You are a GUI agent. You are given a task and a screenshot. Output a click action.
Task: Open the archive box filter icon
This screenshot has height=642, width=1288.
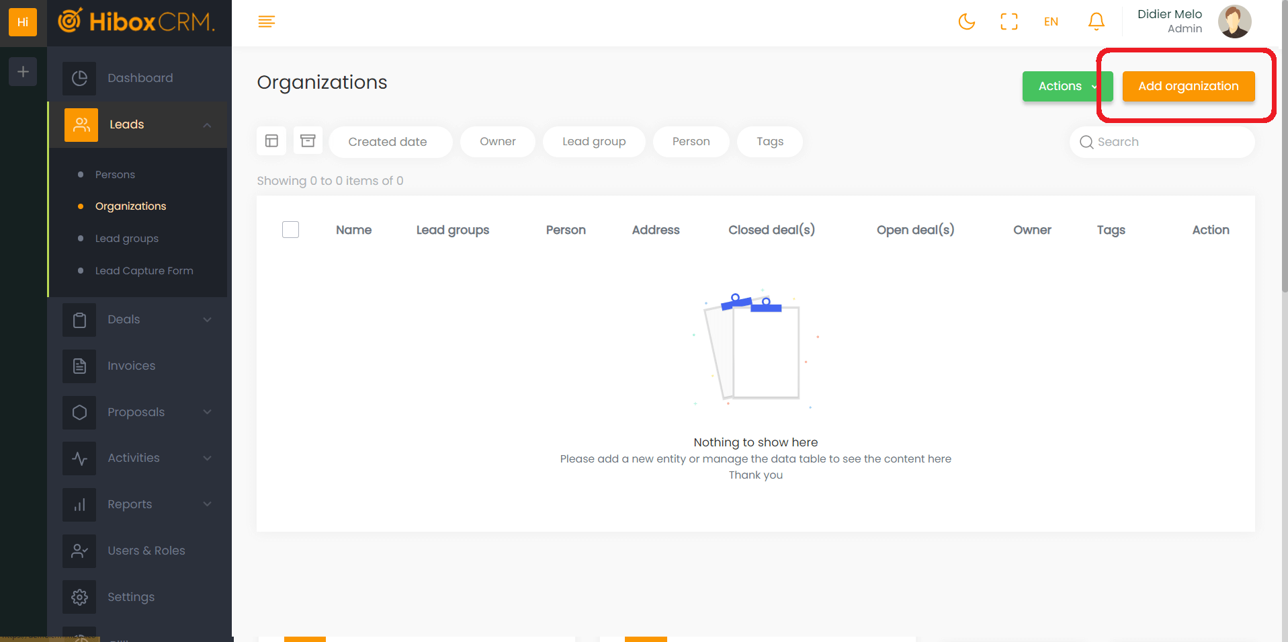pos(308,141)
